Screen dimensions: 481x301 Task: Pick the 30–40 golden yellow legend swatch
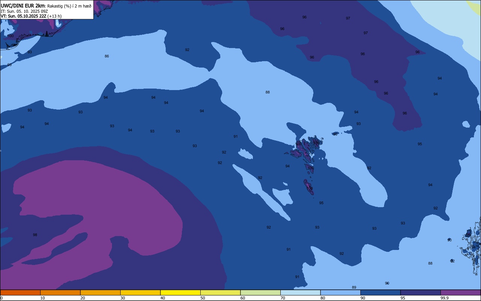tap(140, 292)
